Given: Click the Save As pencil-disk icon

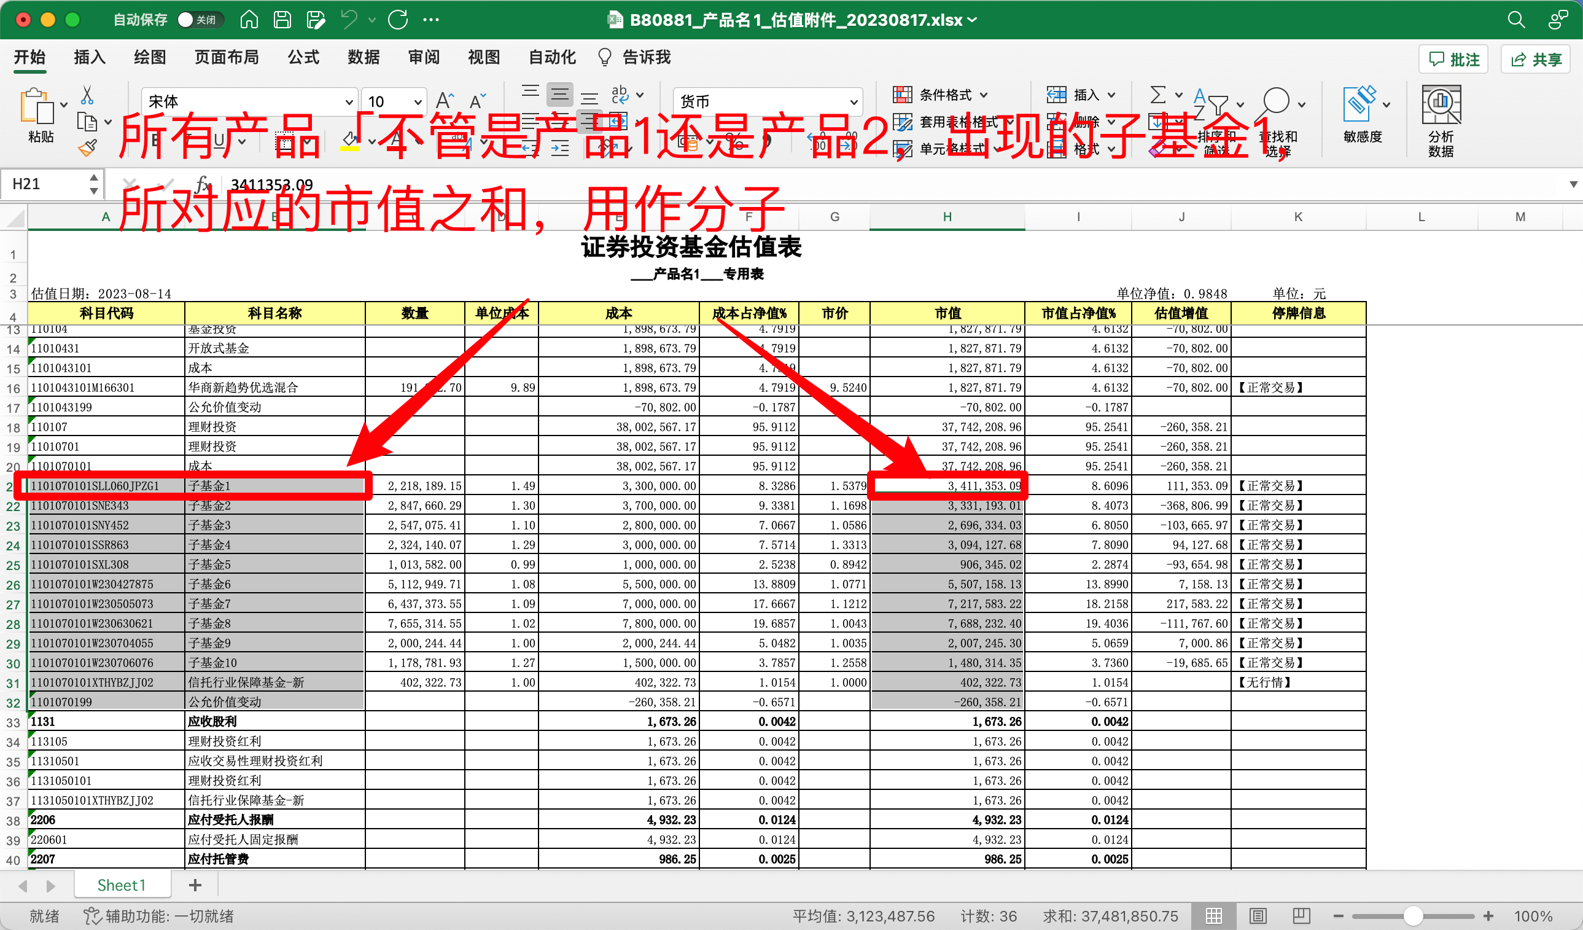Looking at the screenshot, I should (316, 20).
